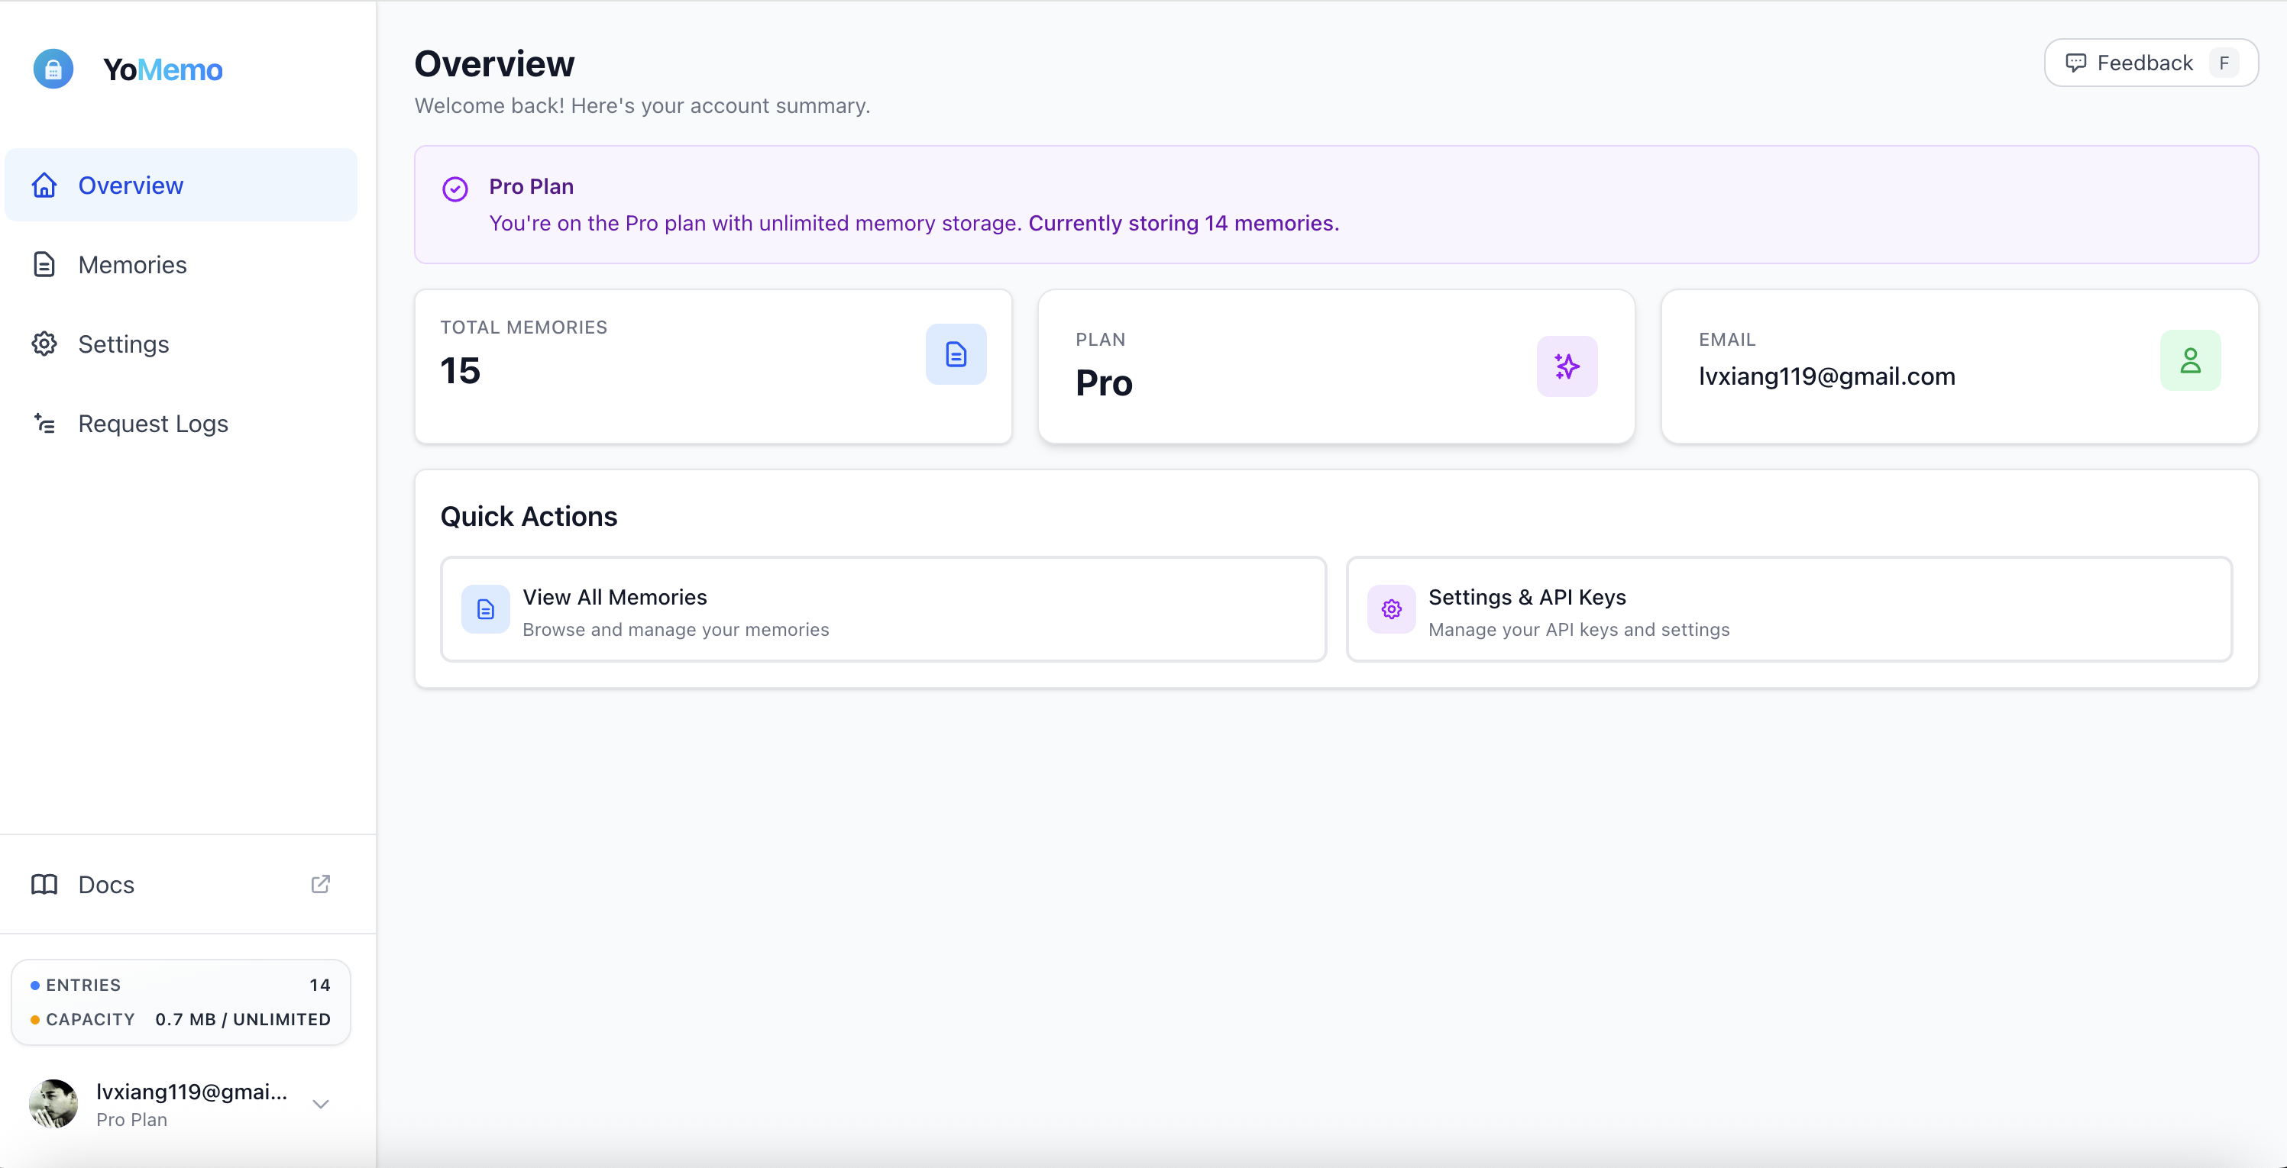The width and height of the screenshot is (2287, 1168).
Task: Click the Settings gear icon in sidebar
Action: (x=44, y=344)
